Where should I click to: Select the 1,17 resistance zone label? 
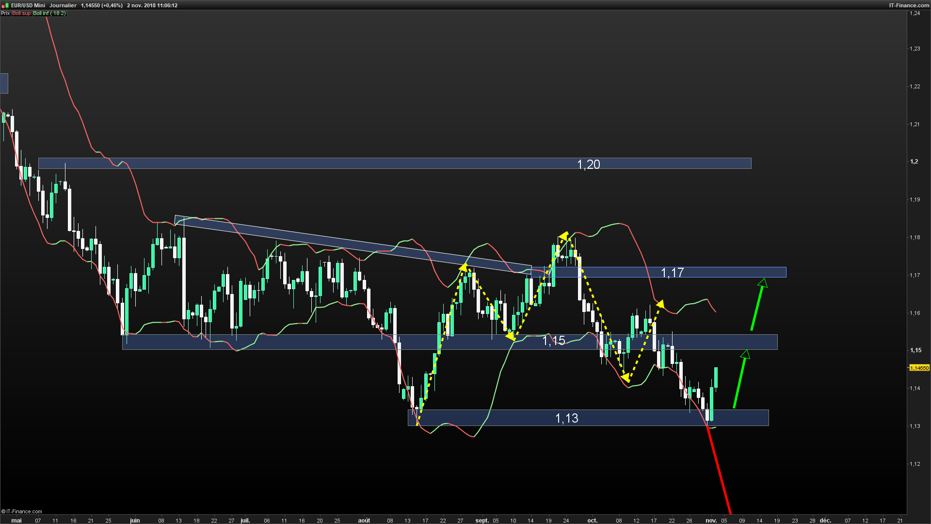pyautogui.click(x=672, y=273)
